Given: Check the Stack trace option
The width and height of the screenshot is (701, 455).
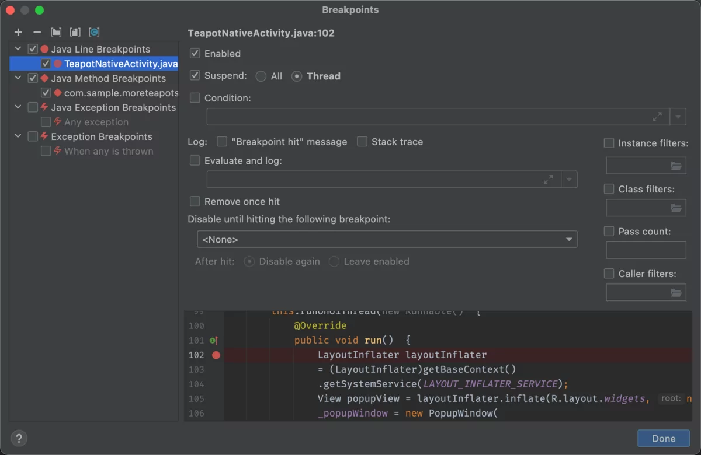Looking at the screenshot, I should point(362,142).
